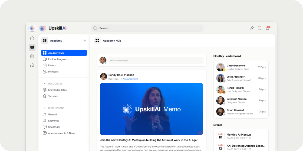Open Tutorials resource
Image resolution: width=303 pixels, height=151 pixels.
[64, 96]
